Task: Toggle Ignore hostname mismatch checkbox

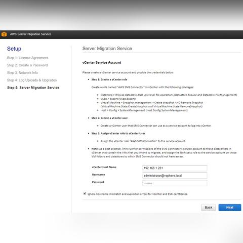Action: (85, 193)
